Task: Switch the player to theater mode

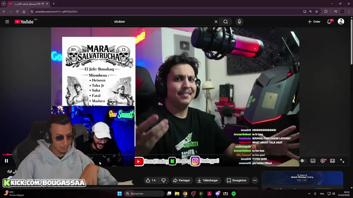Action: [x=332, y=161]
